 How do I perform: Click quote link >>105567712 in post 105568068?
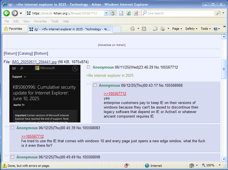click(115, 93)
